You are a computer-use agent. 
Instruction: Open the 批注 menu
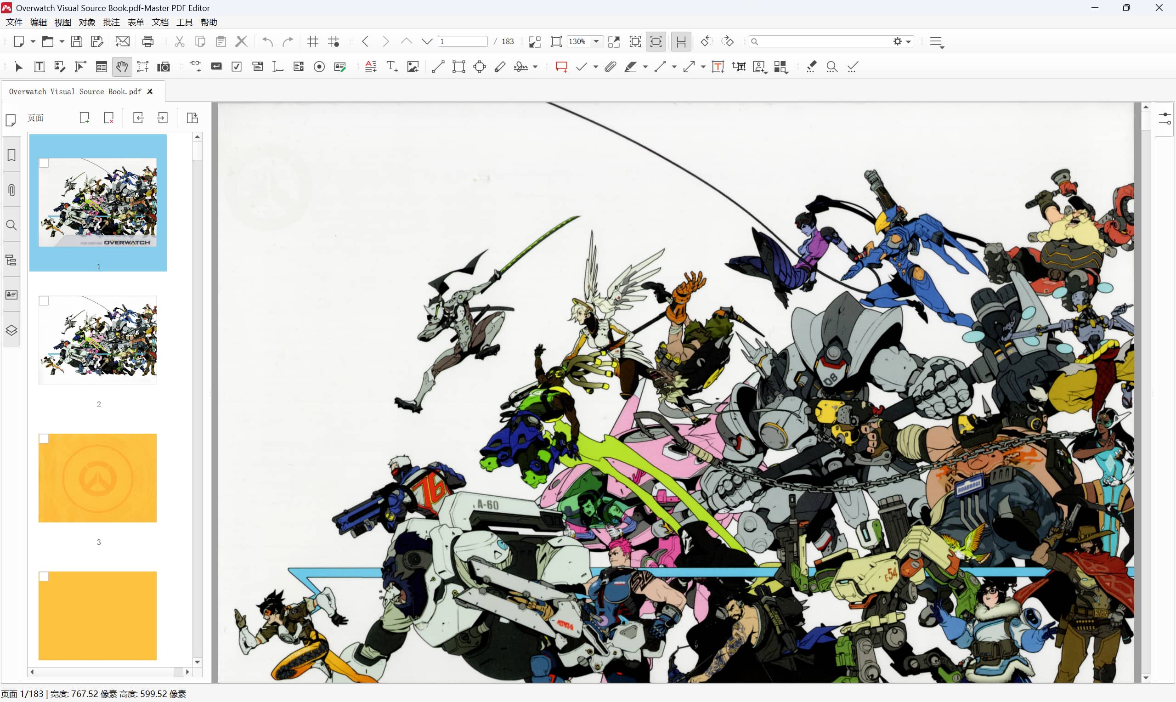111,22
